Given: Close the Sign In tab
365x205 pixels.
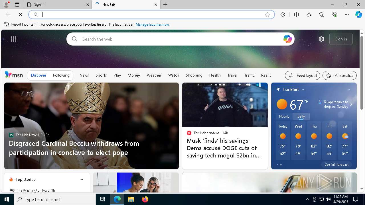Looking at the screenshot, I should 88,5.
